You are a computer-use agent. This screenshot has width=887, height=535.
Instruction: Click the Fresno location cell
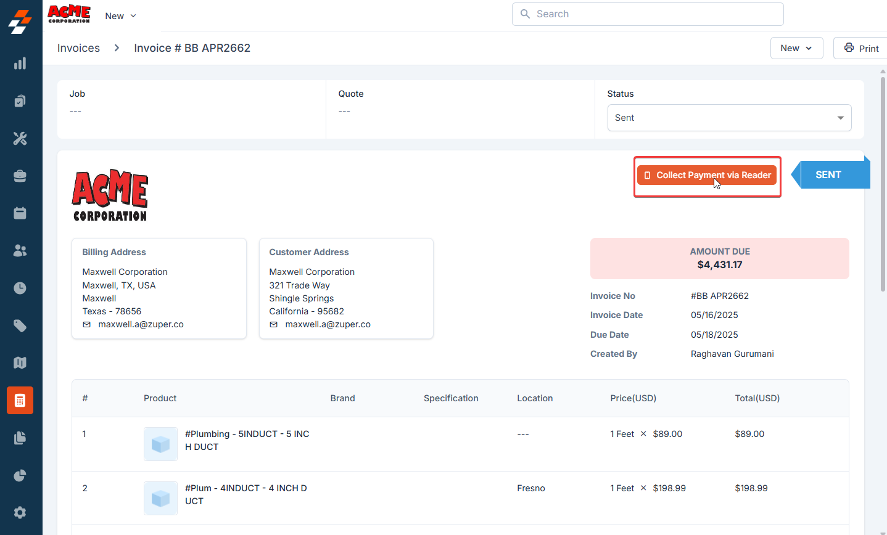tap(531, 488)
